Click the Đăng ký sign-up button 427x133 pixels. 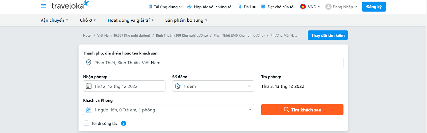374,7
